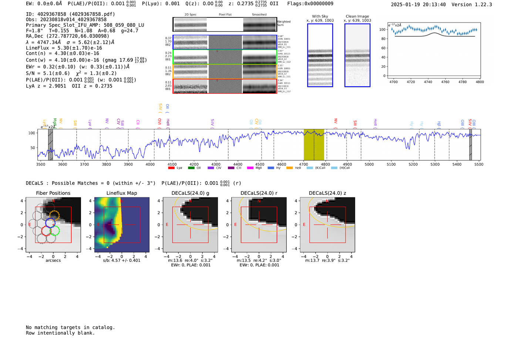Select the magenta CII line label above the spectrum
The height and width of the screenshot is (353, 518).
pos(138,123)
